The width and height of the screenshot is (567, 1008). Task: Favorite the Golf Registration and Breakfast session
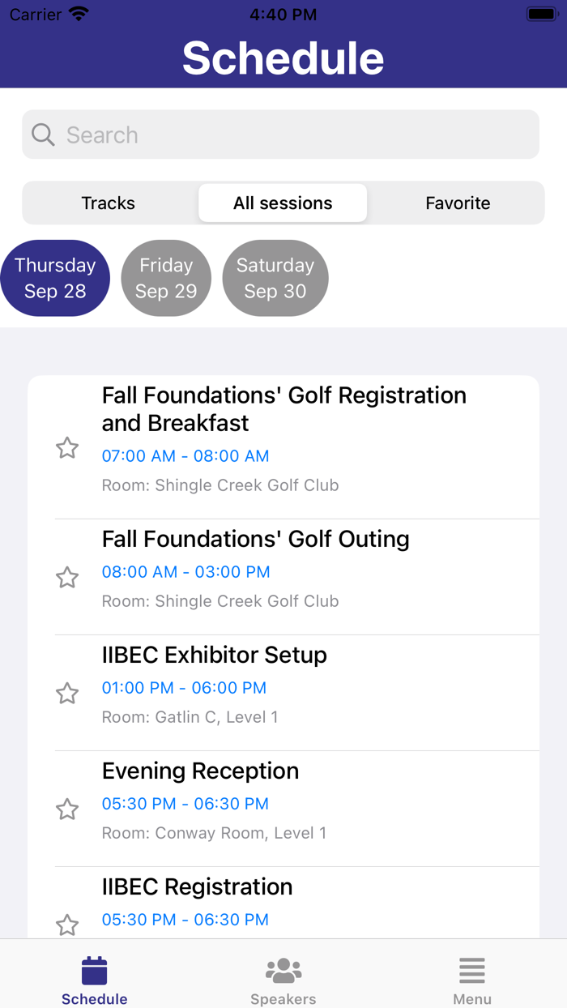(67, 447)
